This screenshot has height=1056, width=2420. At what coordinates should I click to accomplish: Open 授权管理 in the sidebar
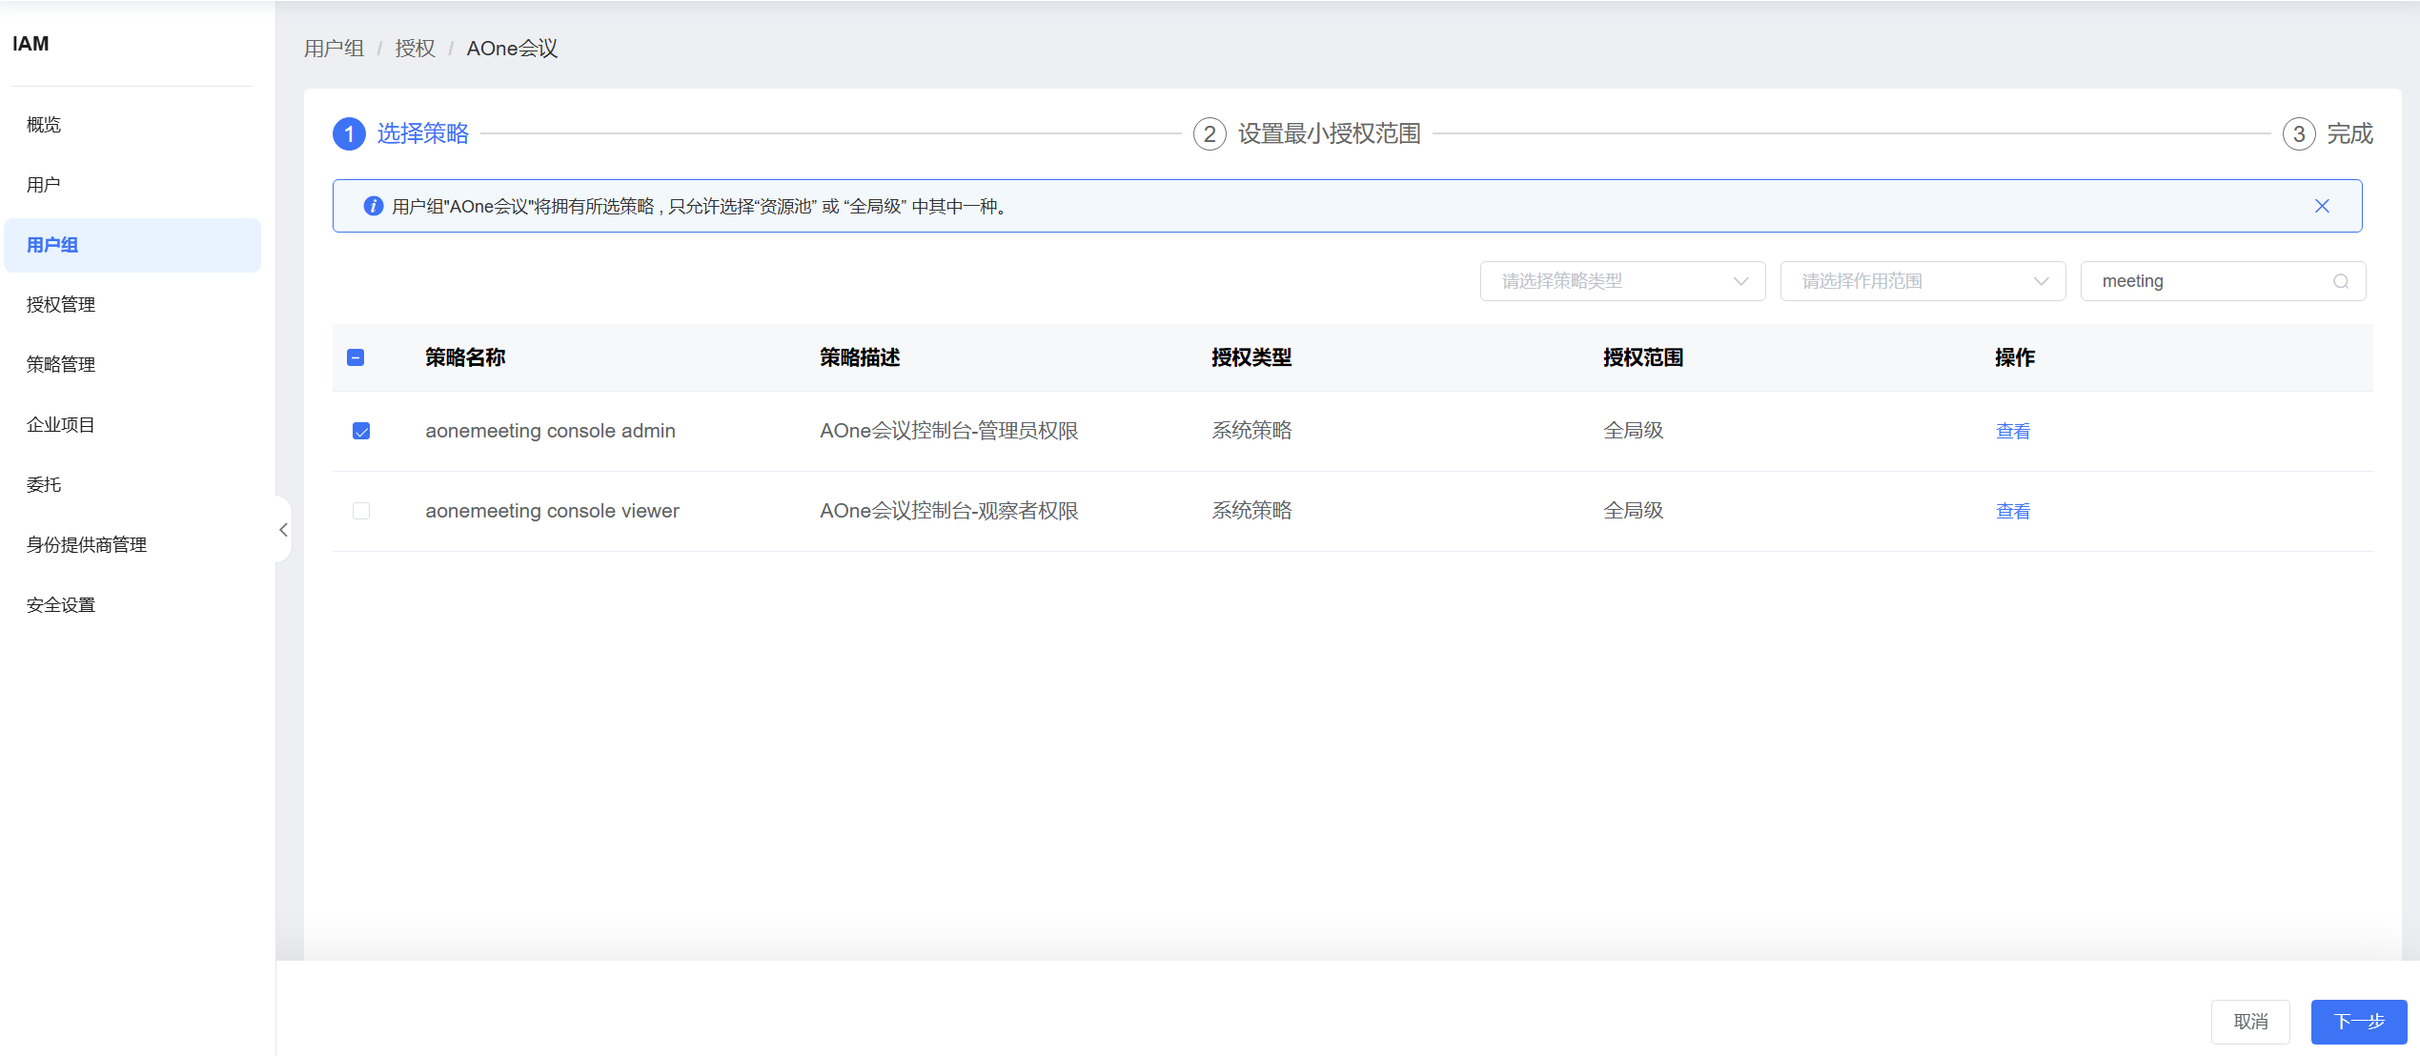pos(61,304)
